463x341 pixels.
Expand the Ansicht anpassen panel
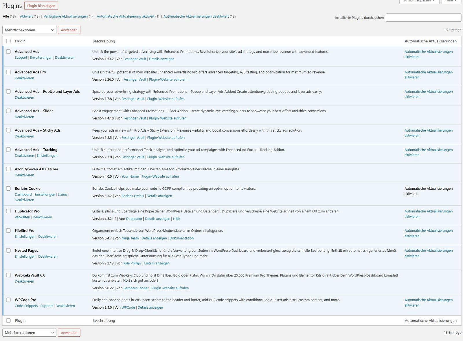419,1
